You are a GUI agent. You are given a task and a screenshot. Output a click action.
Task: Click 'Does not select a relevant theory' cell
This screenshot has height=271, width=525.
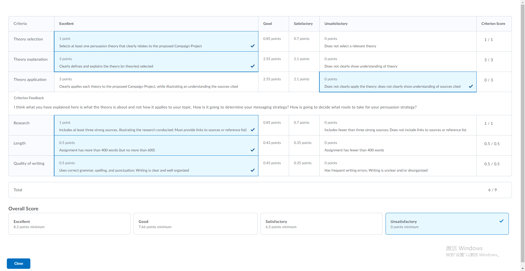[x=398, y=42]
